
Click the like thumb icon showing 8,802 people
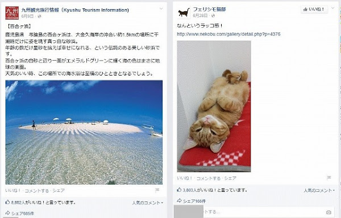tap(7, 202)
